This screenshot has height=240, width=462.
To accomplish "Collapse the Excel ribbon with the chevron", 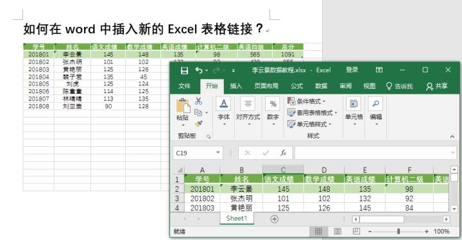I will [452, 137].
